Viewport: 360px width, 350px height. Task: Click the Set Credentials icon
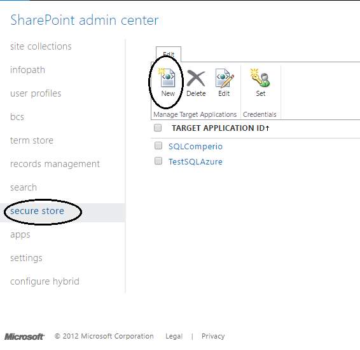(x=260, y=83)
